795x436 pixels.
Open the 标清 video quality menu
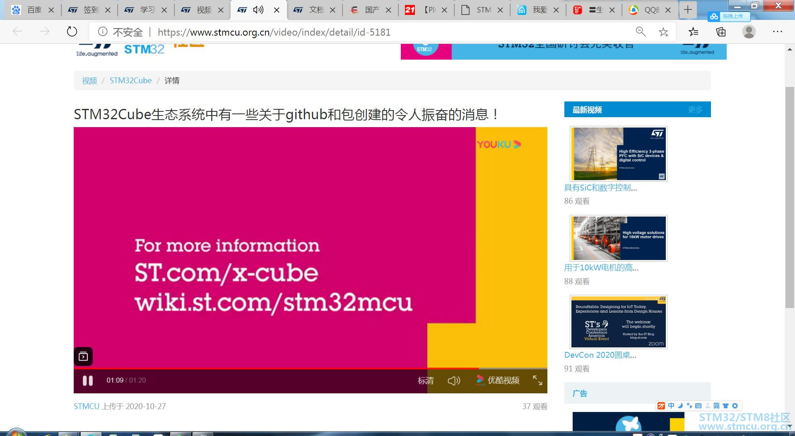[426, 381]
